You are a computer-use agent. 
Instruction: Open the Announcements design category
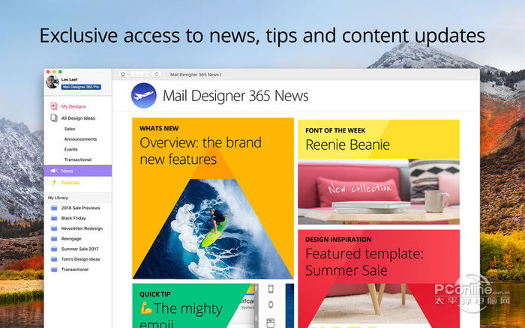coord(80,139)
